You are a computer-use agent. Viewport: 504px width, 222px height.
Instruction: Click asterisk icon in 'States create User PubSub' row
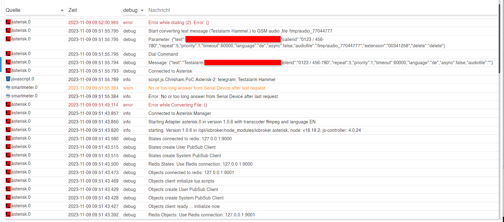8,147
